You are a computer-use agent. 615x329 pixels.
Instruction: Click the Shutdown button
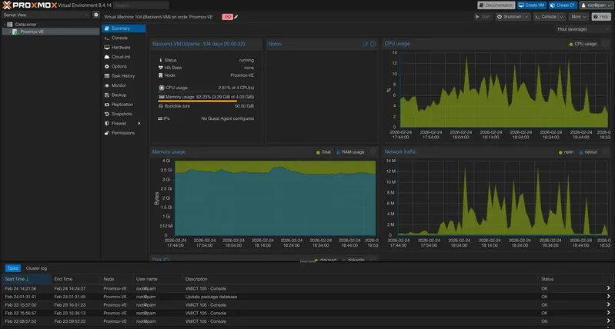click(510, 17)
